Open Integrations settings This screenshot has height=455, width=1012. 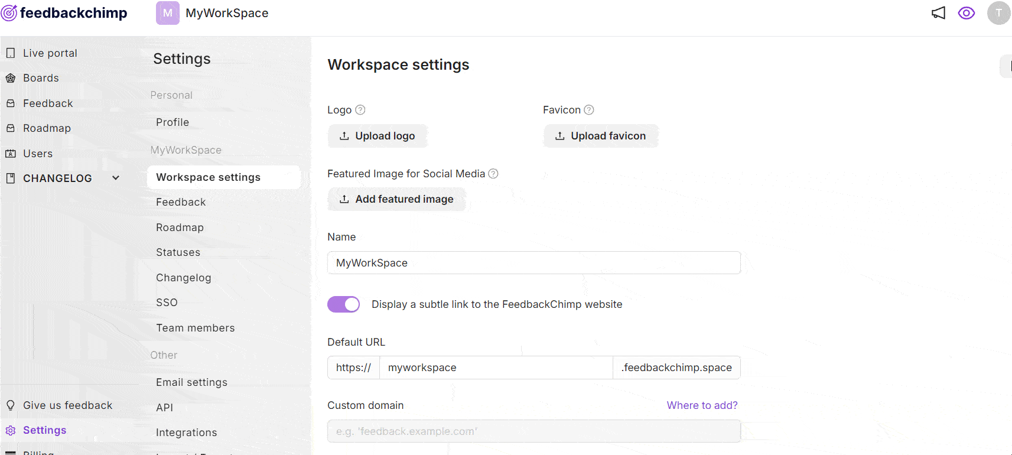[186, 433]
